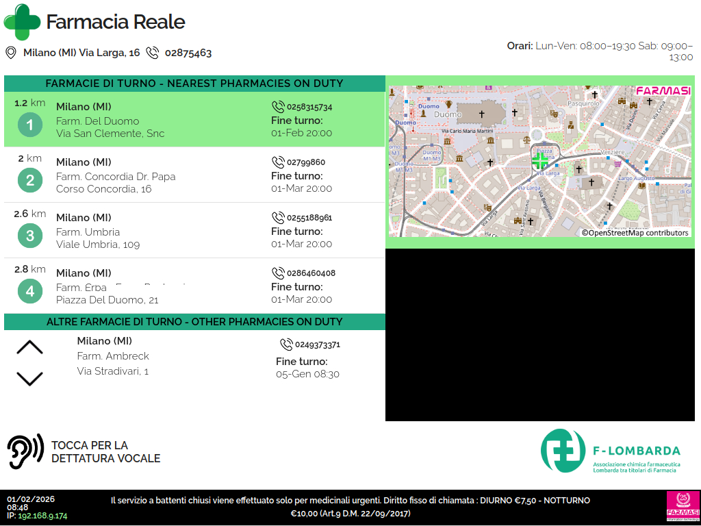This screenshot has width=701, height=526.
Task: Click the OpenStreetMap contributors attribution link
Action: pyautogui.click(x=635, y=233)
